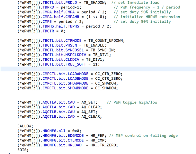Click HR_CMP value on the CTLMODE line
The image size is (196, 154).
[x=97, y=140]
